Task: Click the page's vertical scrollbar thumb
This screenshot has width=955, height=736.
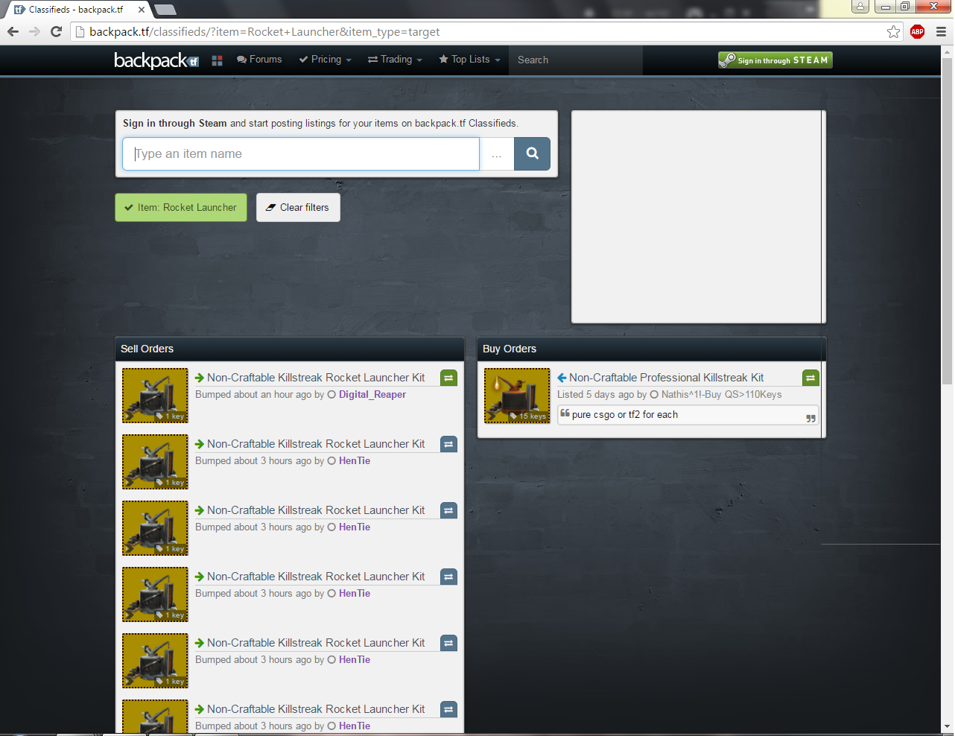Action: tap(948, 221)
